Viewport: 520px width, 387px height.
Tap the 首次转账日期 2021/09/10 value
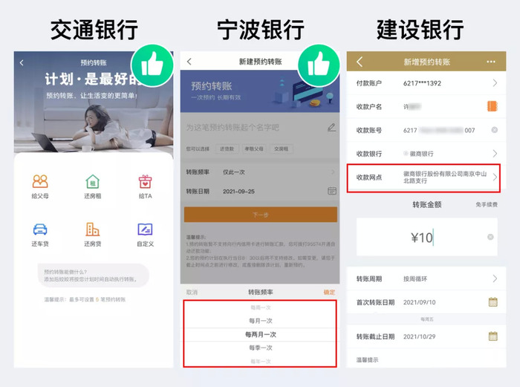[420, 302]
